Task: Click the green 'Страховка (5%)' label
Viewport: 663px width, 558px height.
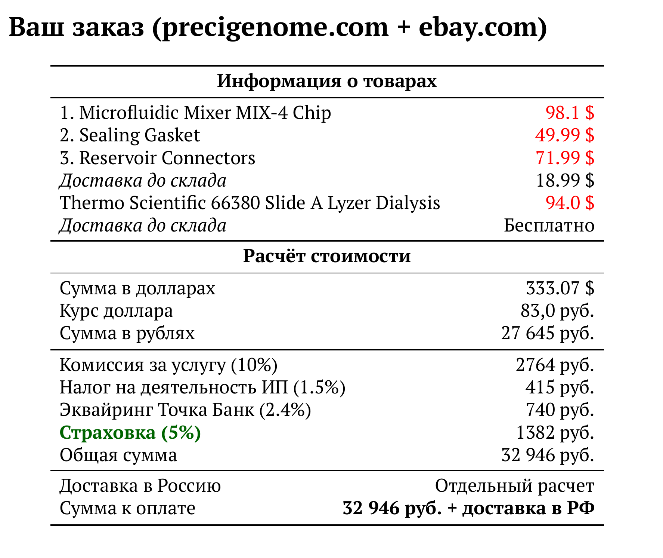Action: tap(130, 433)
